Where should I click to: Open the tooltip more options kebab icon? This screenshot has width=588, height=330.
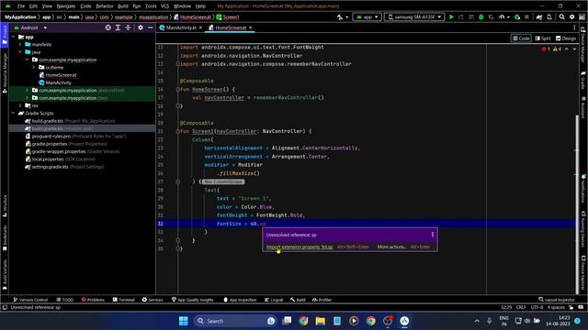433,235
